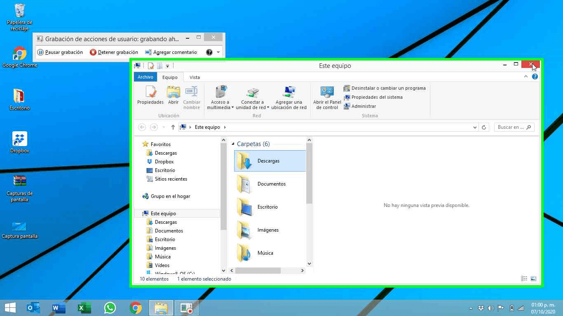Go up one folder level arrow
Image resolution: width=563 pixels, height=316 pixels.
(x=173, y=127)
